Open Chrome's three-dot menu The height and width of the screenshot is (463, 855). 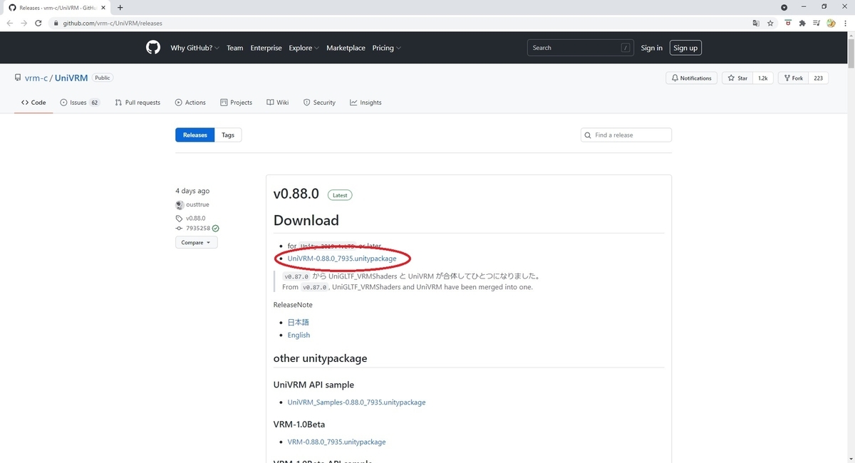click(846, 23)
